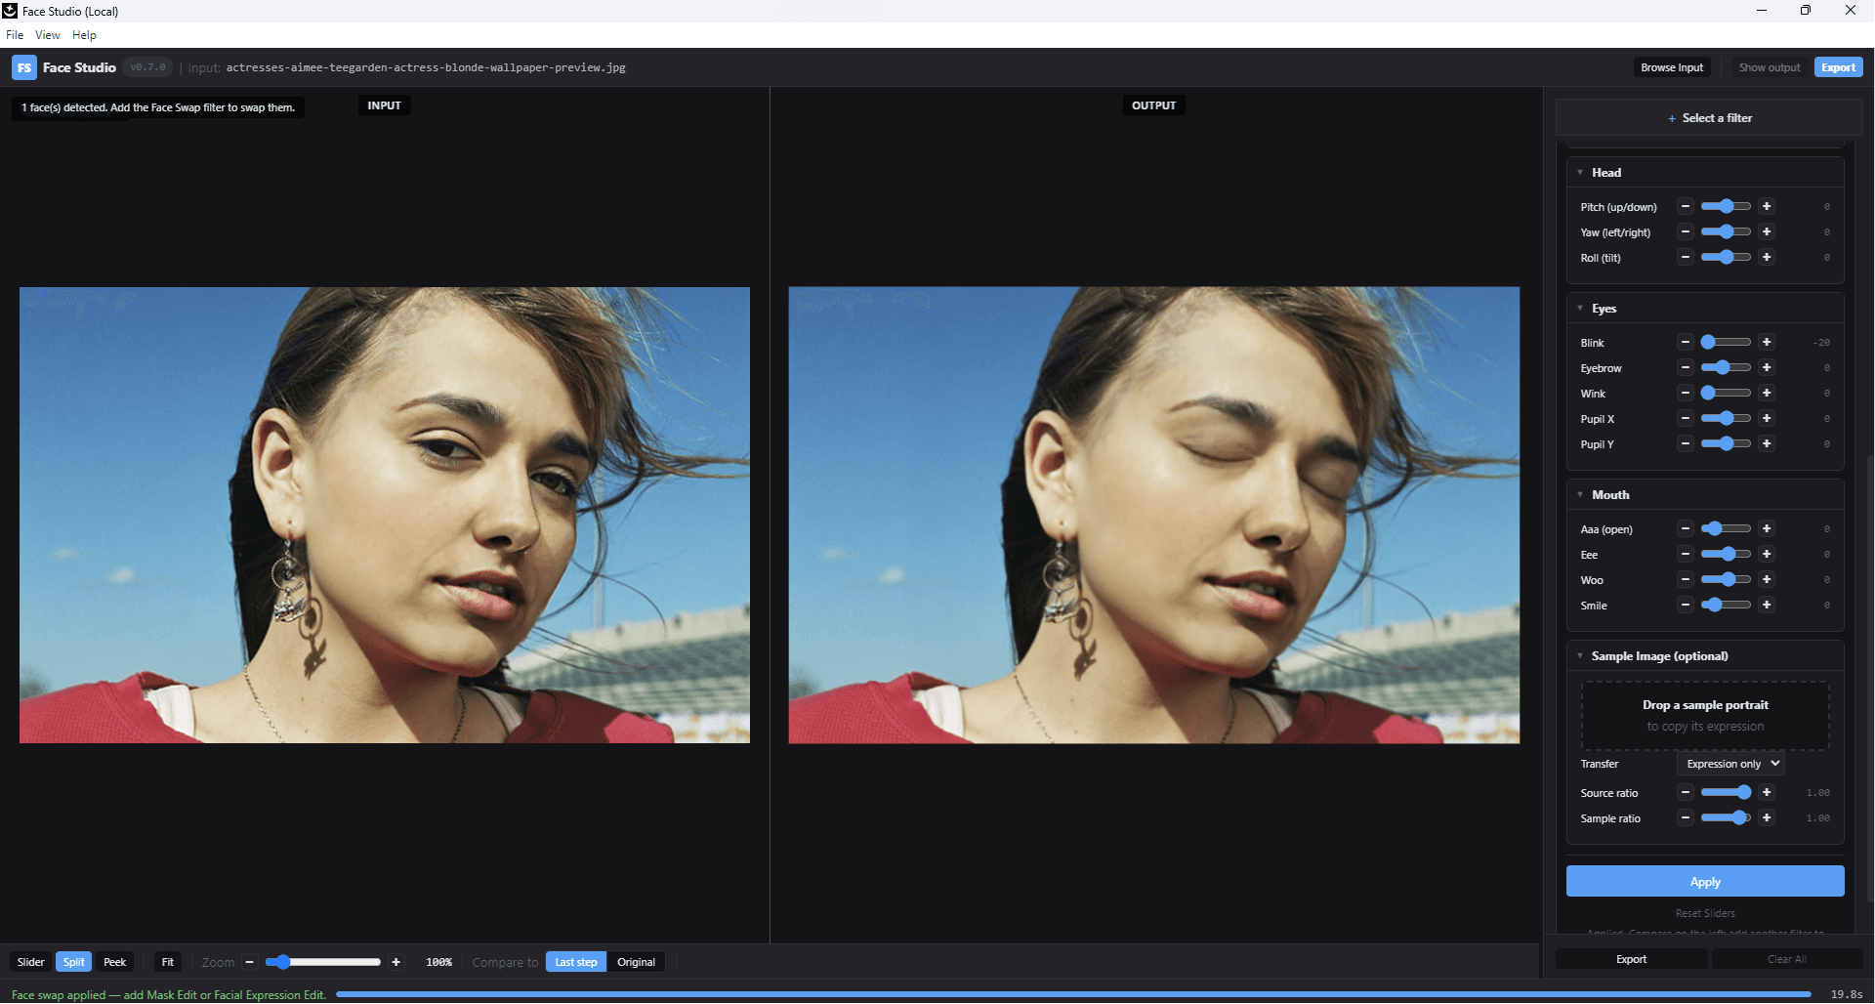This screenshot has height=1004, width=1875.
Task: Click the Face Studio FS logo
Action: [24, 67]
